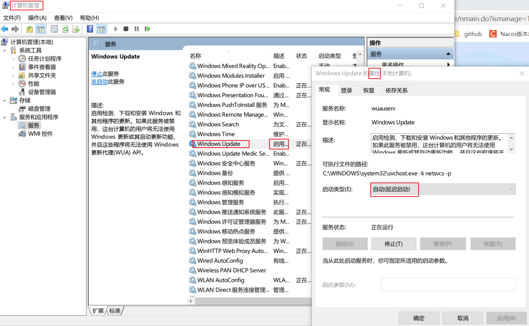
Task: Open 设备管理器 in the tree
Action: click(42, 92)
